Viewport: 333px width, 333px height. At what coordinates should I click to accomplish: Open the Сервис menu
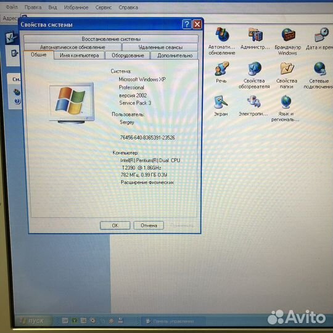[x=104, y=7]
